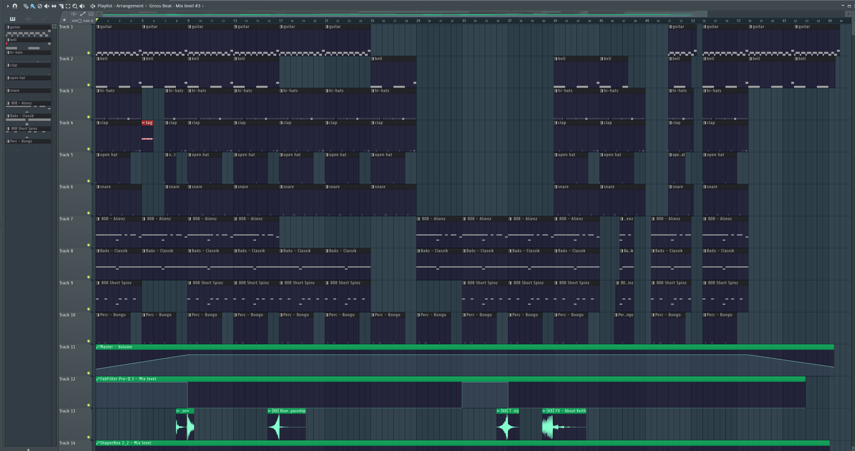This screenshot has width=855, height=451.
Task: Select the Mute tool
Action: [x=47, y=6]
